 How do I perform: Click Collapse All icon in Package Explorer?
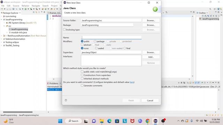(x=34, y=12)
